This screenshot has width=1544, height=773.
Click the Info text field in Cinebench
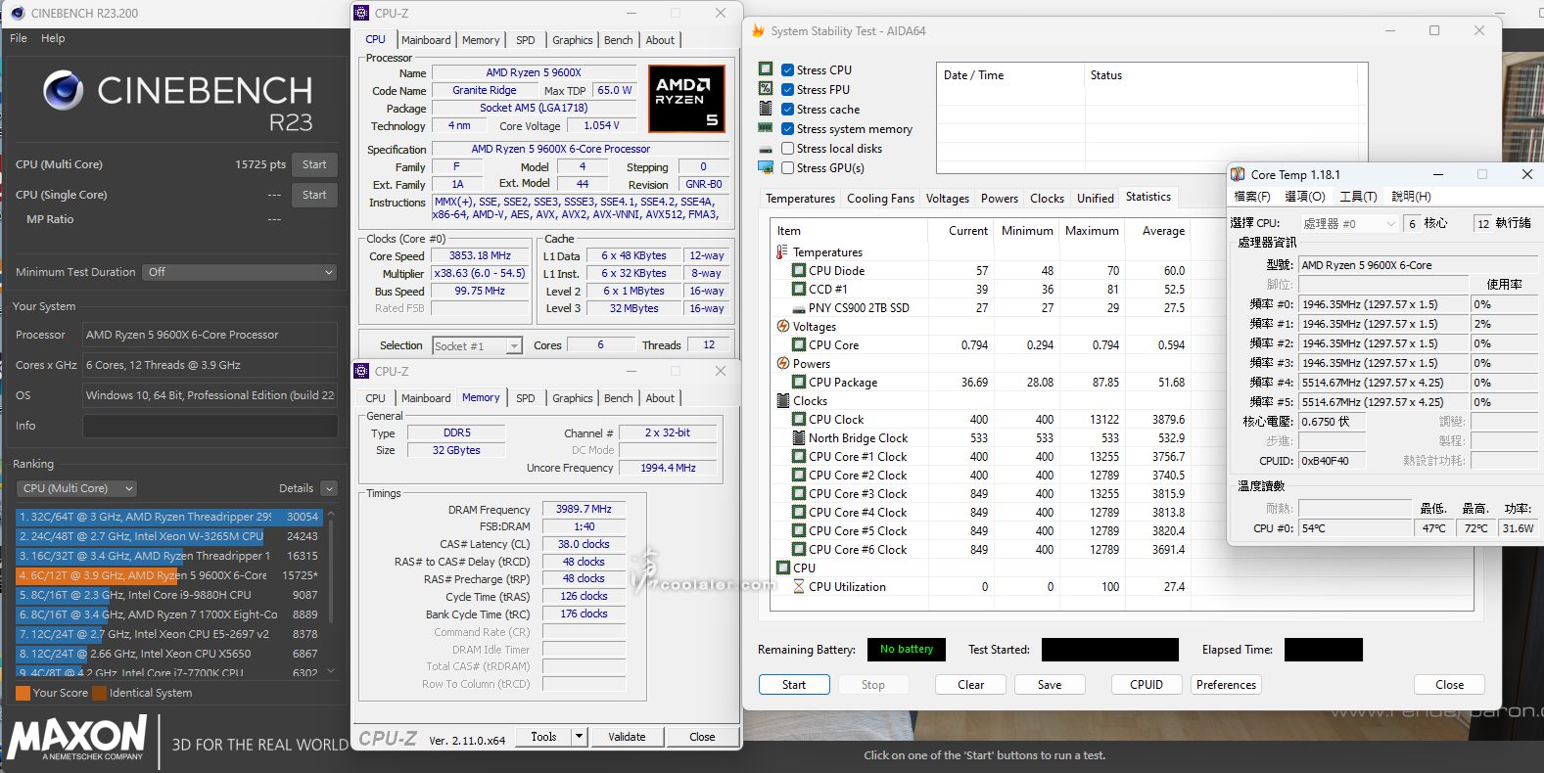(210, 426)
